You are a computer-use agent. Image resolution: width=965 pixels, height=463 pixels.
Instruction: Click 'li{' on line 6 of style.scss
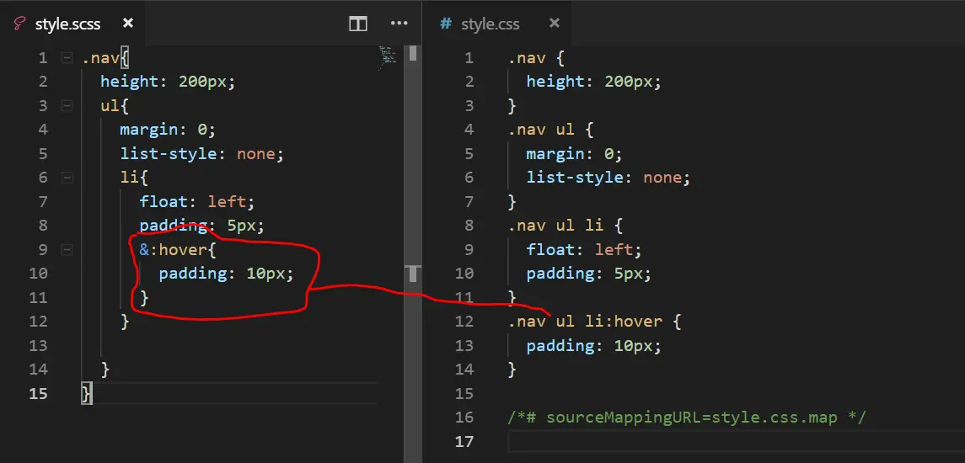point(134,178)
